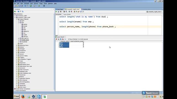Click the Database Links node in the tree
The height and width of the screenshot is (99, 177).
(24, 71)
